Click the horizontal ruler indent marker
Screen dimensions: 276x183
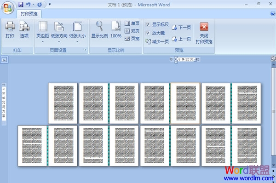click(176, 59)
